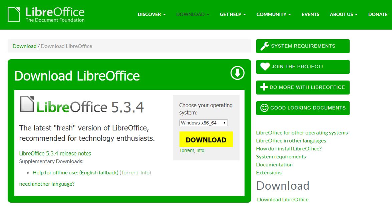Click the plus icon on Do More with LibreOffice
Screen dimensions: 392x206
[264, 87]
